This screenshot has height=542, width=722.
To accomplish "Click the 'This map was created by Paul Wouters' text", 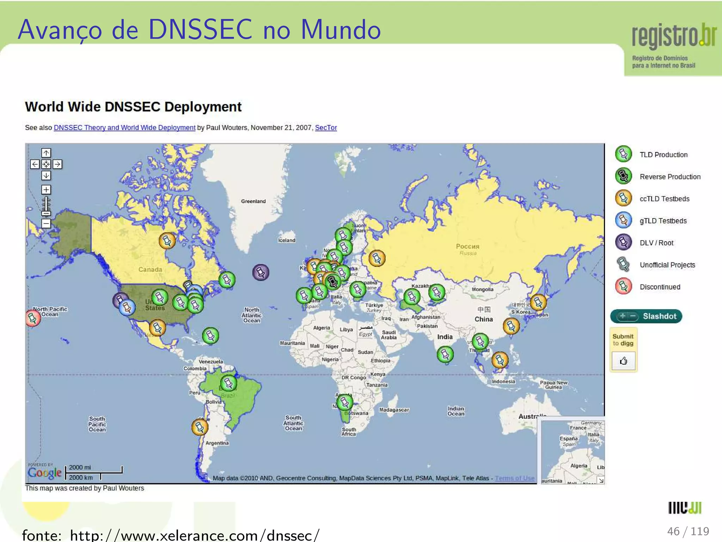I will click(x=85, y=488).
